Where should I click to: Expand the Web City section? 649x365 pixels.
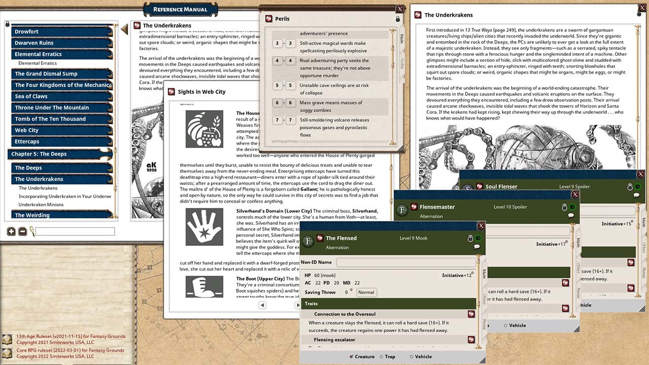[x=61, y=130]
